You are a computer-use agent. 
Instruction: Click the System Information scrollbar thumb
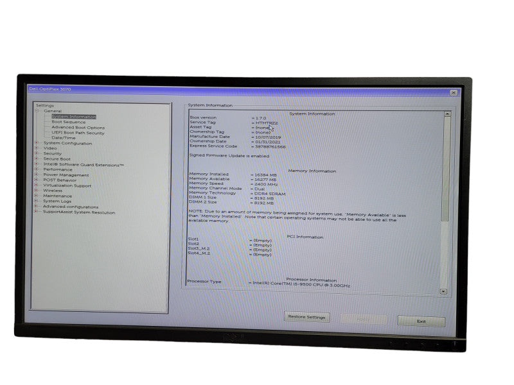tap(446, 169)
